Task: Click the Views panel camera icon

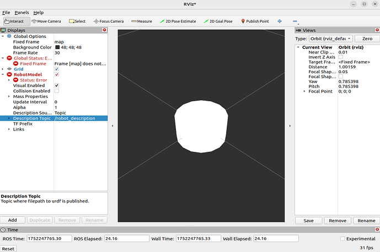Action: [x=298, y=30]
